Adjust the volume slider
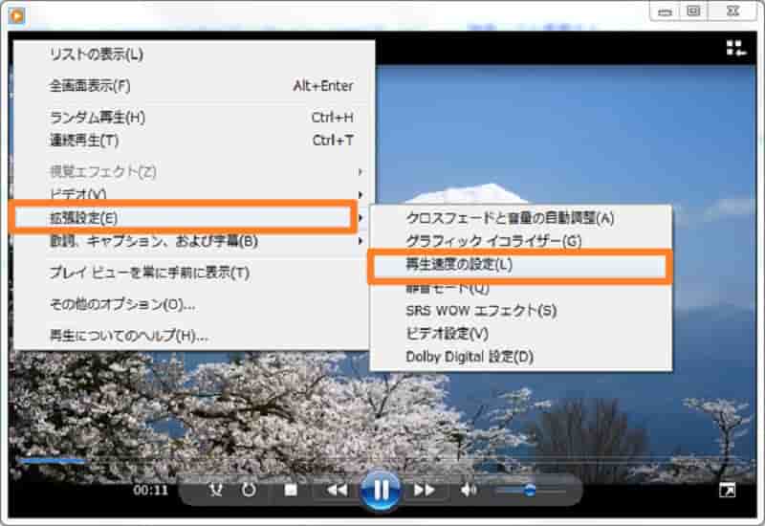 tap(530, 490)
